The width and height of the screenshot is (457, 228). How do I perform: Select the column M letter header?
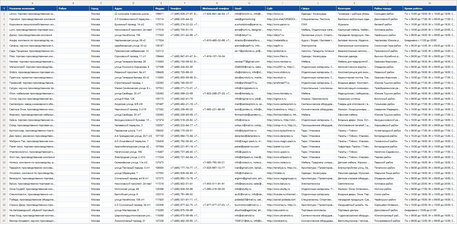430,3
